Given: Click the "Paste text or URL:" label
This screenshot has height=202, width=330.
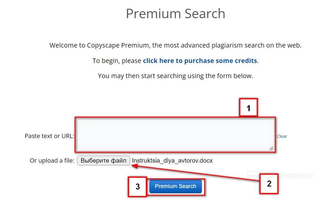Looking at the screenshot, I should pos(49,136).
